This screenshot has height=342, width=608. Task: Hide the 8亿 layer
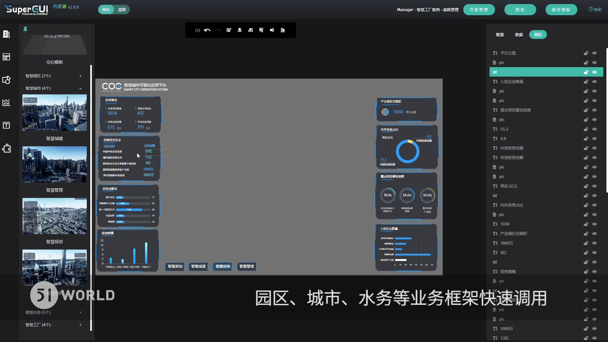click(x=594, y=253)
